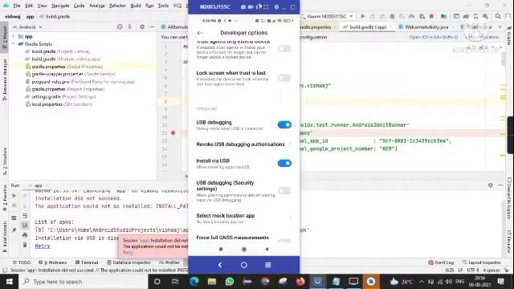Click the mirror window fullscreen icon
The width and height of the screenshot is (514, 289).
[266, 6]
